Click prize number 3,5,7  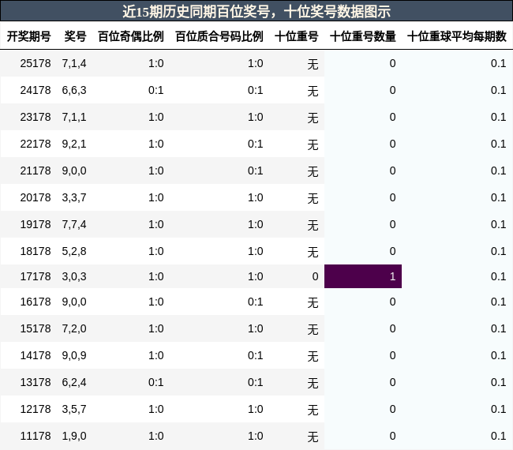[x=74, y=409]
